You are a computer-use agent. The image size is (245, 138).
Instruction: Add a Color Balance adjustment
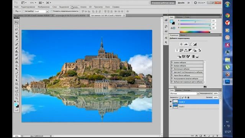point(186,50)
